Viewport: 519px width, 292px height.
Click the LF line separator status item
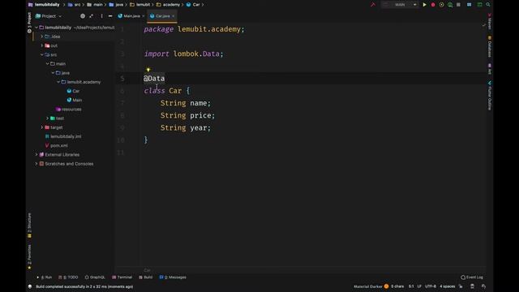point(419,286)
